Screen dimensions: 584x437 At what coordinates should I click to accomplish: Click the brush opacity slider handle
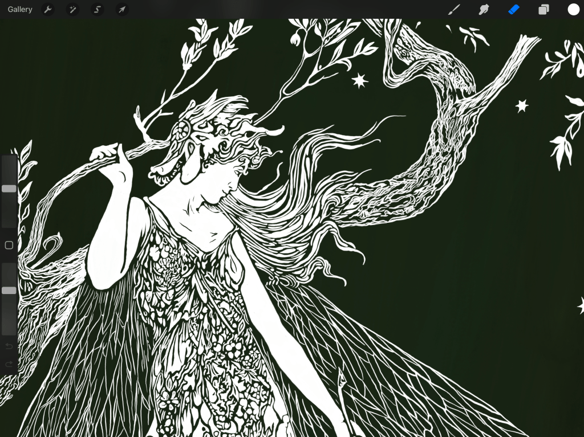[x=9, y=291]
